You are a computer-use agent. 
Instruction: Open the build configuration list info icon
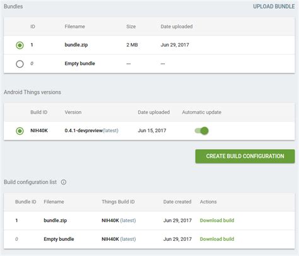tap(64, 182)
